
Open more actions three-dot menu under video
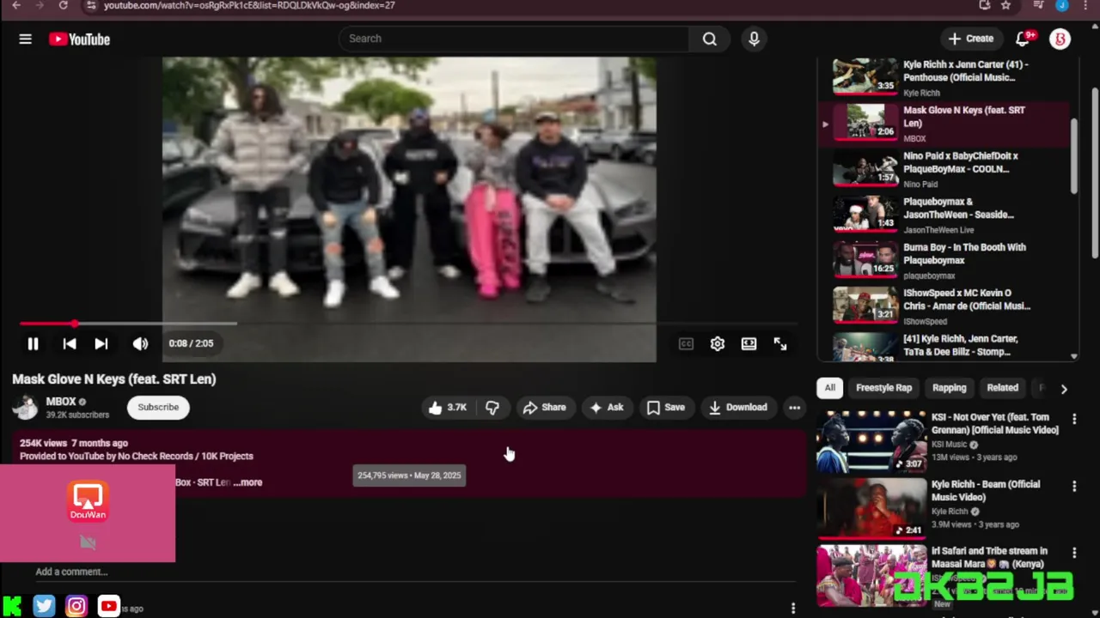point(794,408)
